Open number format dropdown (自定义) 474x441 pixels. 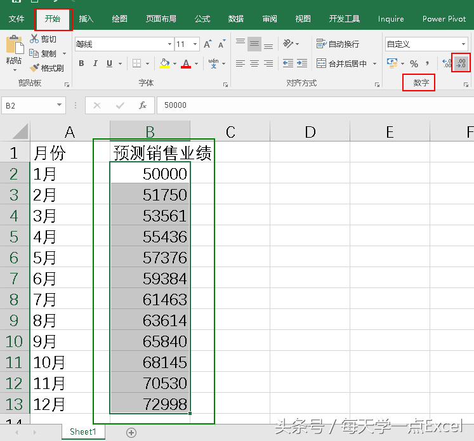[463, 44]
